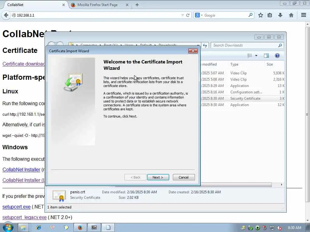The width and height of the screenshot is (310, 232).
Task: Open the Certificate download link
Action: coord(24,64)
